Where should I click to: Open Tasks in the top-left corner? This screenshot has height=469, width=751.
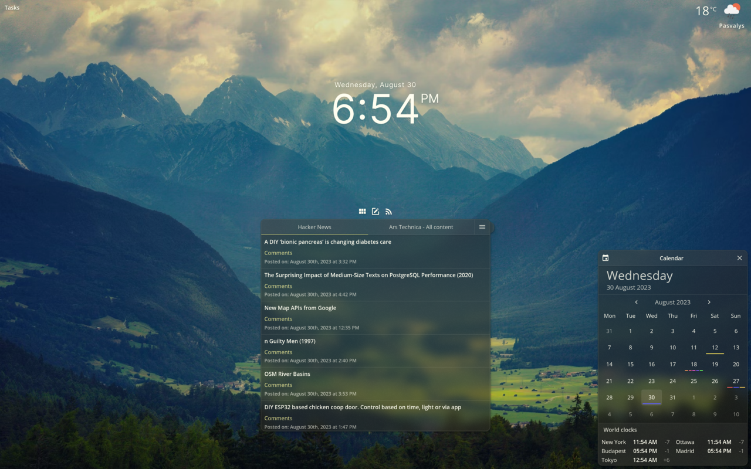click(11, 8)
